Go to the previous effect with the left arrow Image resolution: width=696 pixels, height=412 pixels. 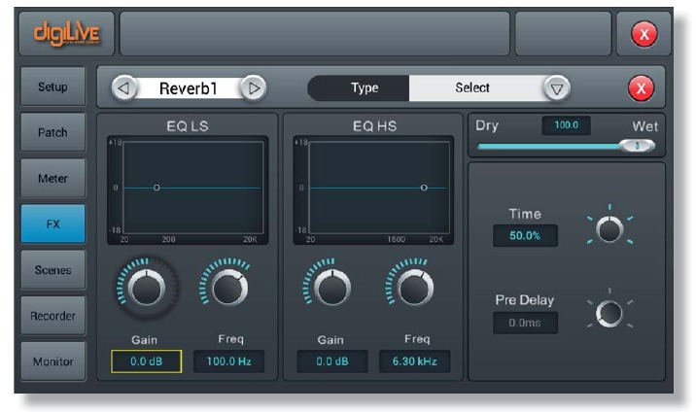click(123, 88)
